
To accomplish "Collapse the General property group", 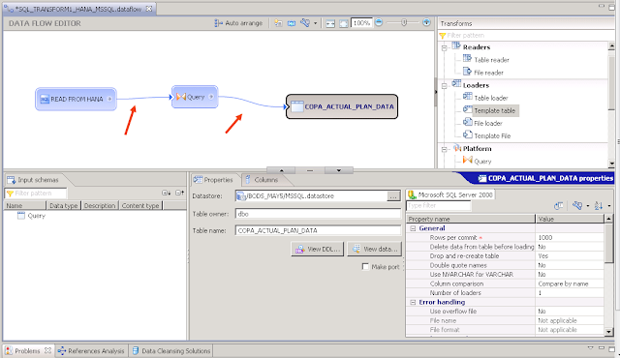I will tap(413, 228).
